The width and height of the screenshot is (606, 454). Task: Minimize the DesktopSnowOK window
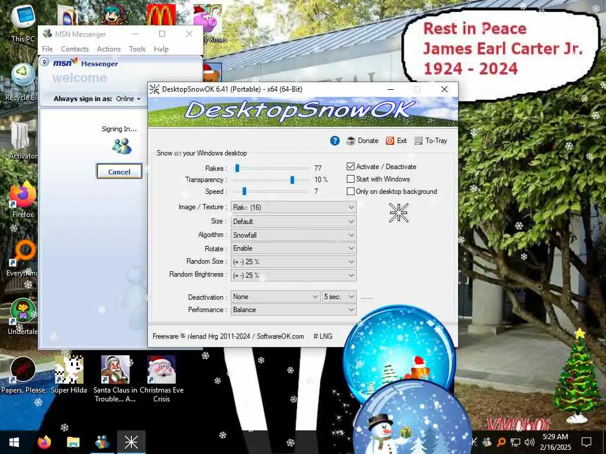tap(391, 89)
